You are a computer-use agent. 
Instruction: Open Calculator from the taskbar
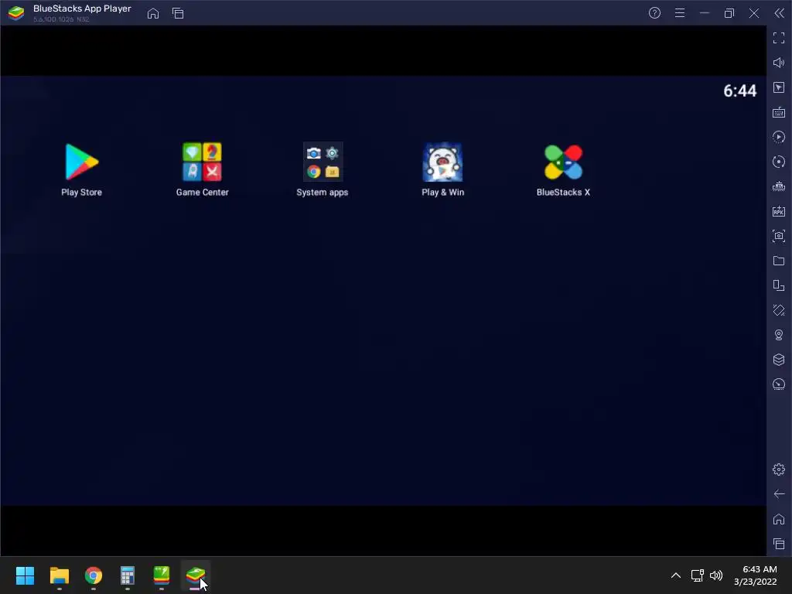(128, 575)
